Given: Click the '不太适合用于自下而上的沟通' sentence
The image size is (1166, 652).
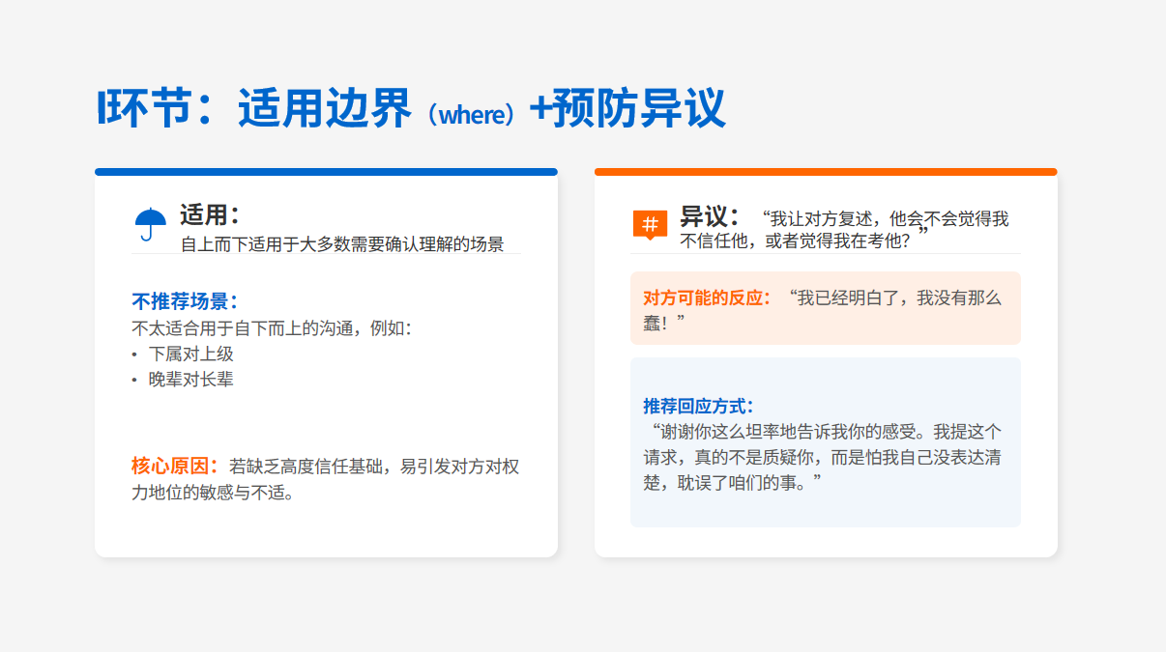Looking at the screenshot, I should pyautogui.click(x=271, y=328).
